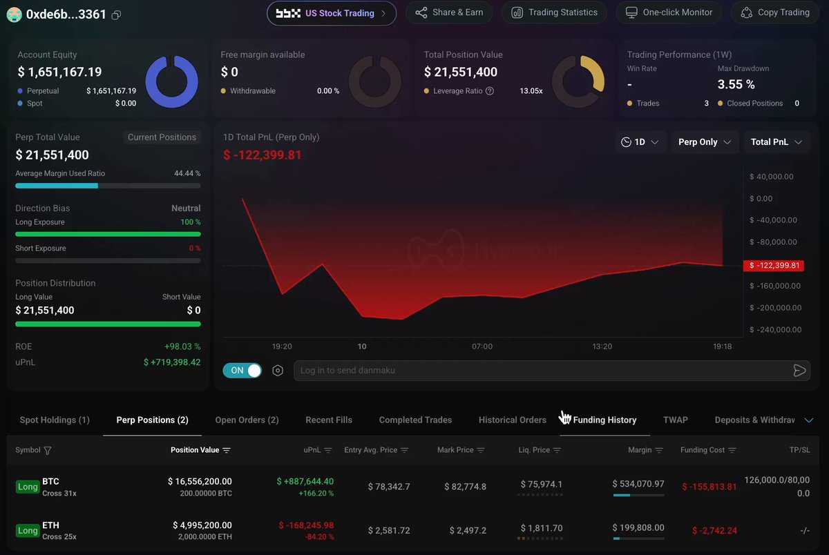The image size is (829, 555).
Task: Copy the wallet address icon
Action: click(117, 14)
